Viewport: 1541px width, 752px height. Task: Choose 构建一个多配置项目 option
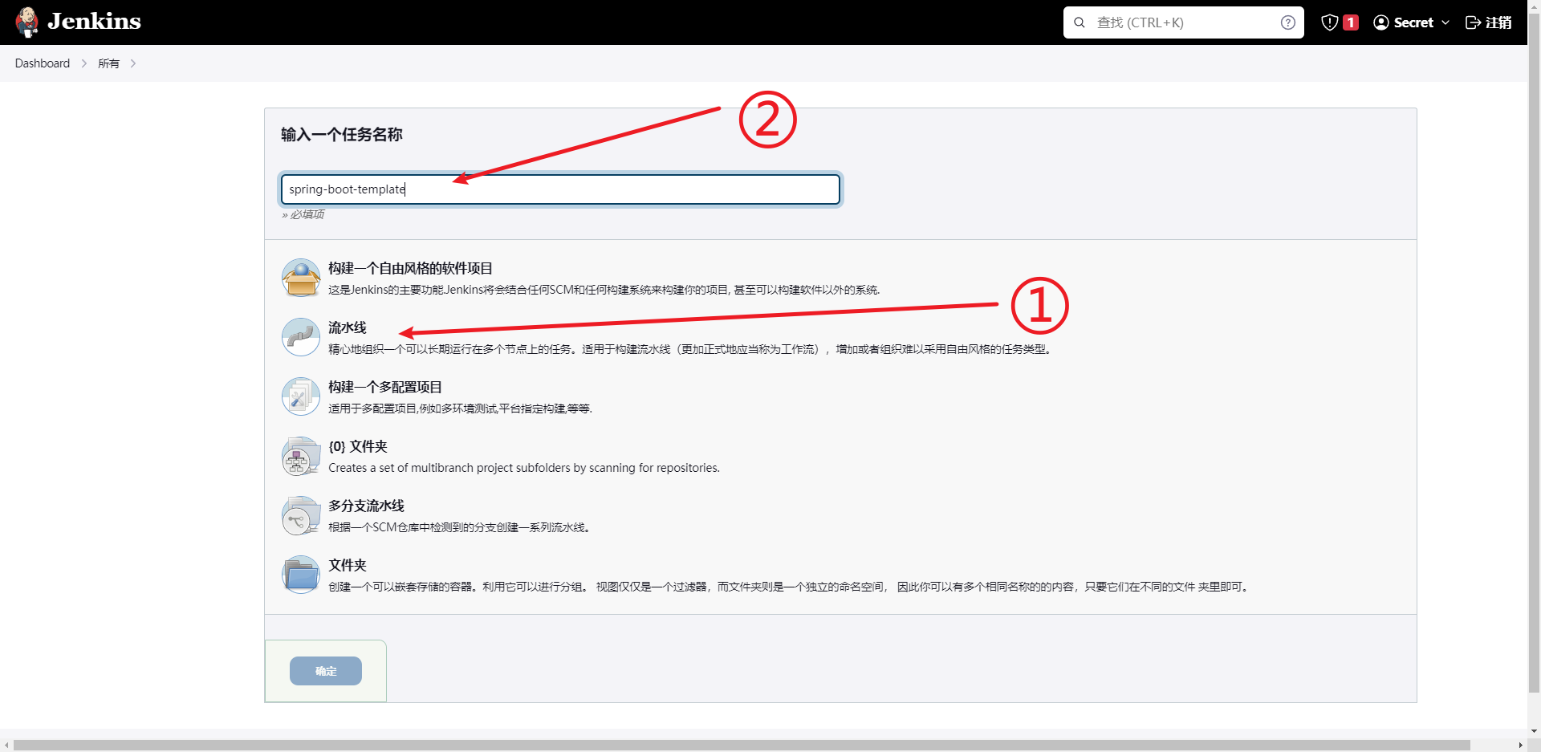385,387
